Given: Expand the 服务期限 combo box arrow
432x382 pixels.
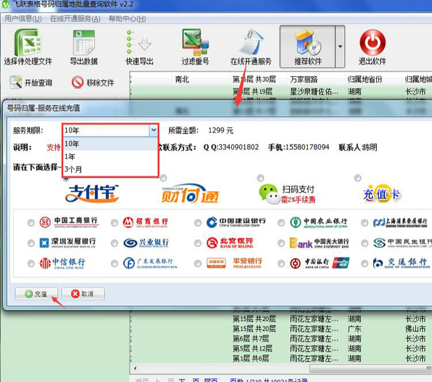Looking at the screenshot, I should point(154,130).
